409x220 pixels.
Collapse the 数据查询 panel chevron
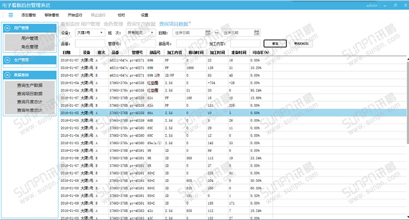[x=7, y=75]
